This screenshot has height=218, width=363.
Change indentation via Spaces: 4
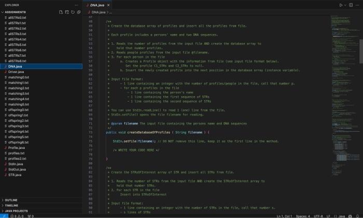(x=303, y=216)
